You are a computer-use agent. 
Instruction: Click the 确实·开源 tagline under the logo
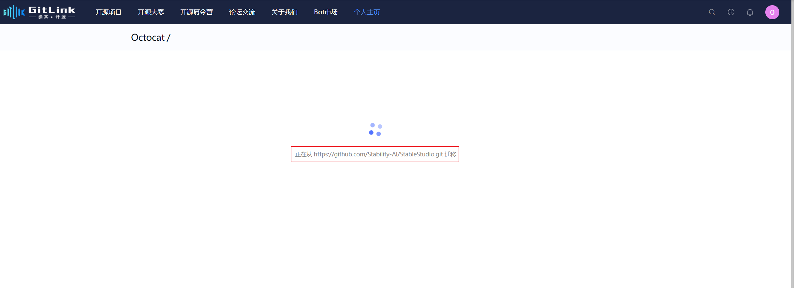coord(52,17)
